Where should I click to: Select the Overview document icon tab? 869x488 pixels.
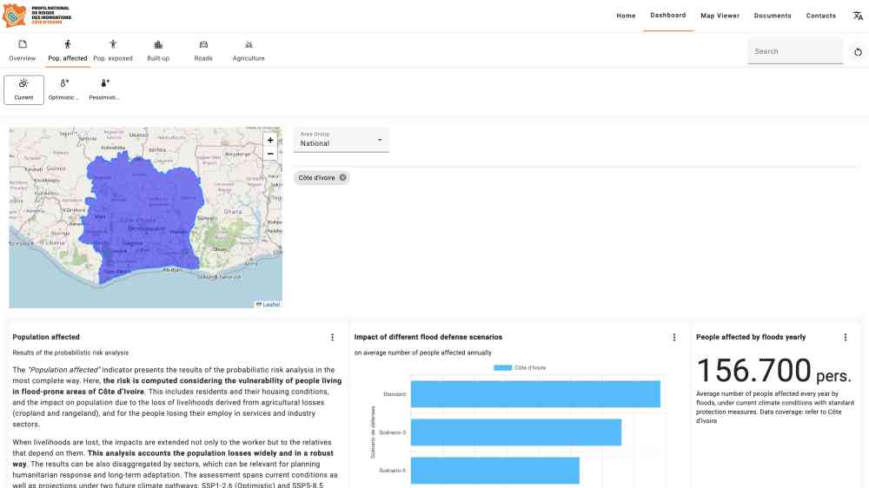click(x=23, y=50)
